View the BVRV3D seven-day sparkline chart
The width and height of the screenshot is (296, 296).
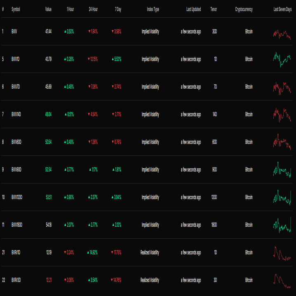(x=282, y=281)
